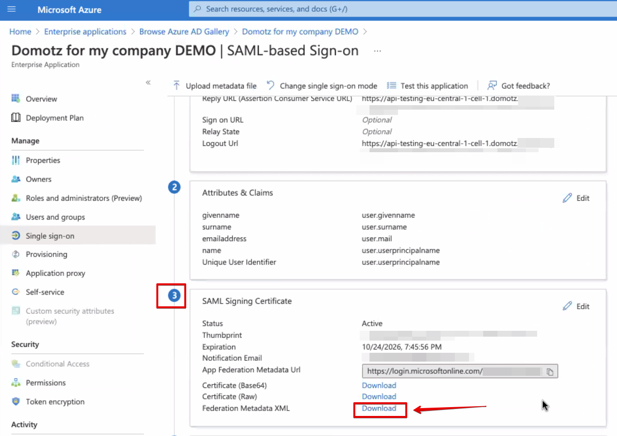Expand the breadcrumb chevron after DEMO
This screenshot has width=617, height=436.
click(366, 31)
